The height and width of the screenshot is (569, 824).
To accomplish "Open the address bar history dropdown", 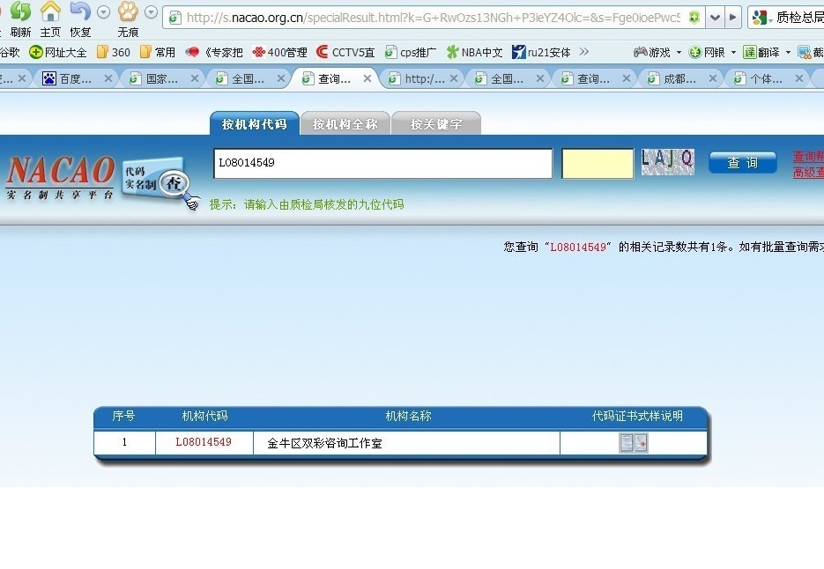I will [715, 18].
